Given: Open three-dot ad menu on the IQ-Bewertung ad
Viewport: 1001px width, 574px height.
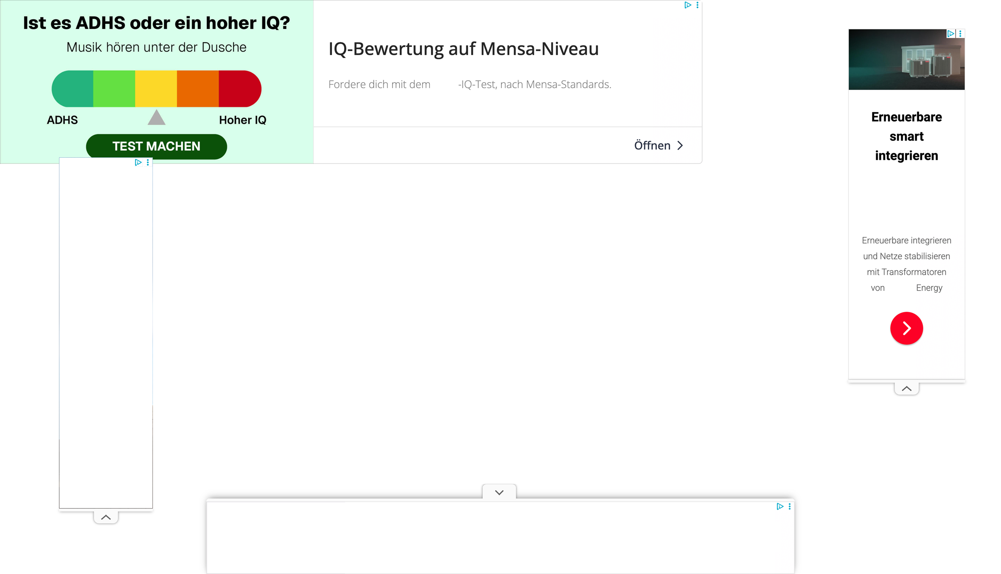Looking at the screenshot, I should (x=697, y=5).
